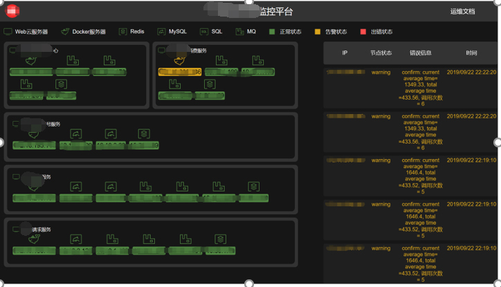Image resolution: width=501 pixels, height=287 pixels.
Task: Click the SQL legend icon
Action: pyautogui.click(x=204, y=32)
